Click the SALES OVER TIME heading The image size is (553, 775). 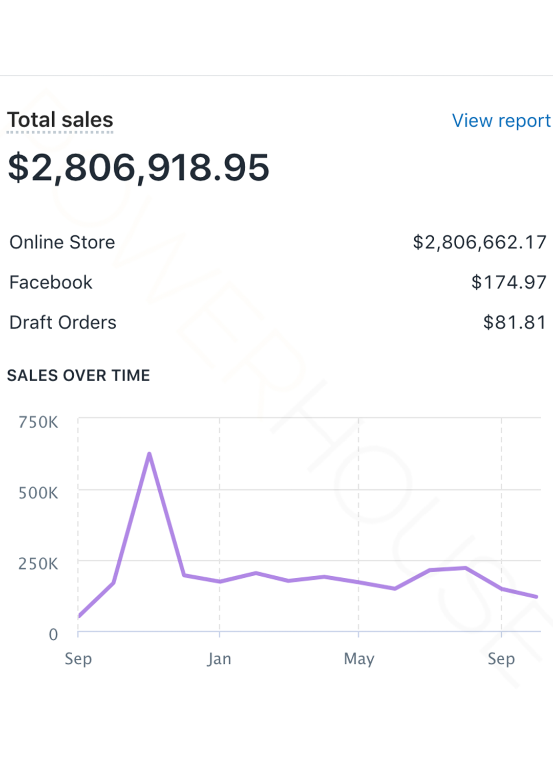point(78,375)
